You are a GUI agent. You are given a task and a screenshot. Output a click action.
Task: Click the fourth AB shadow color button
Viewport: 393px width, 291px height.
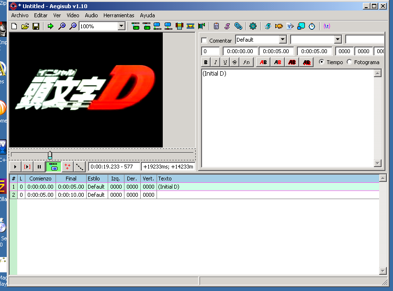click(x=306, y=62)
